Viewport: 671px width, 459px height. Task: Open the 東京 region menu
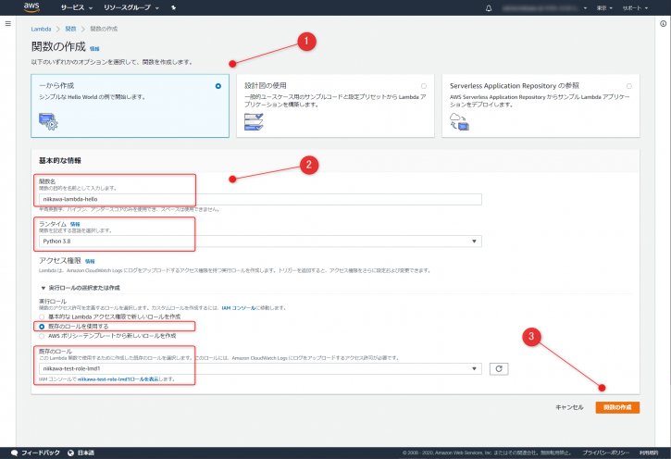(604, 8)
